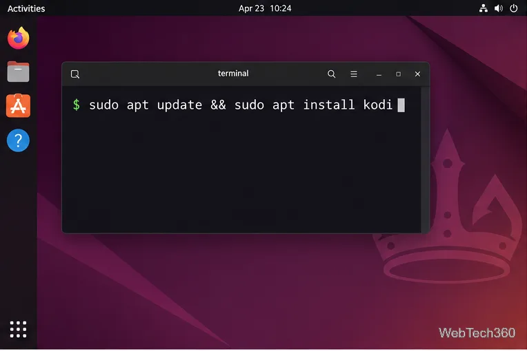
Task: Open the terminal hamburger menu
Action: (x=354, y=74)
